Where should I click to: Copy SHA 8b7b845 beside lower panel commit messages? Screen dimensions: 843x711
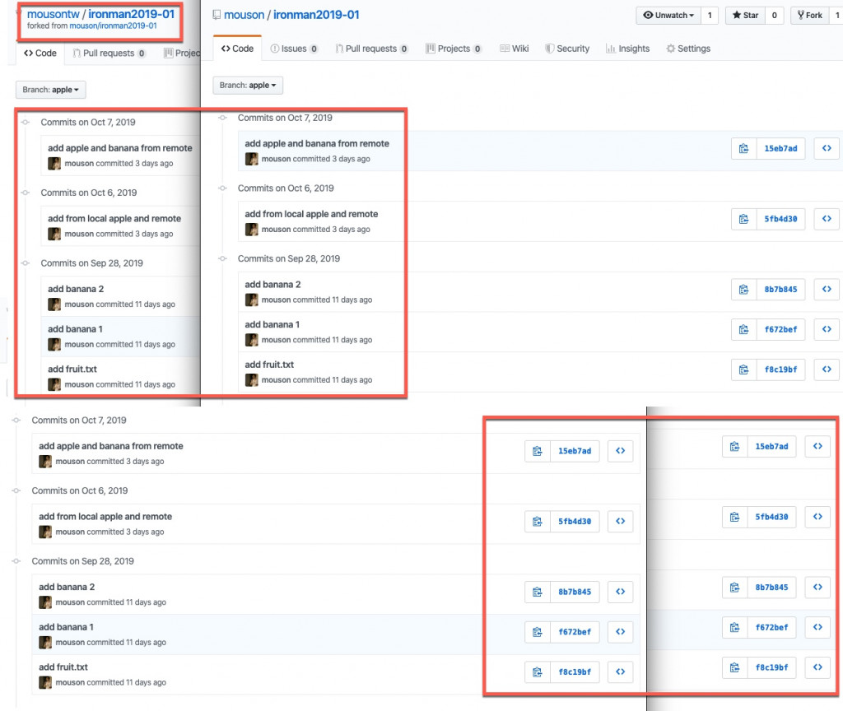point(537,592)
